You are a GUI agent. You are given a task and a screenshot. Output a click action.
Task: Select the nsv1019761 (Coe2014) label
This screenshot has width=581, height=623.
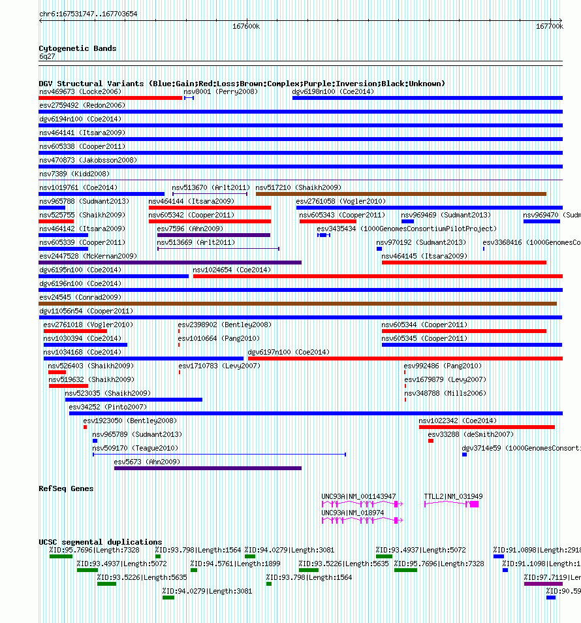pyautogui.click(x=78, y=187)
